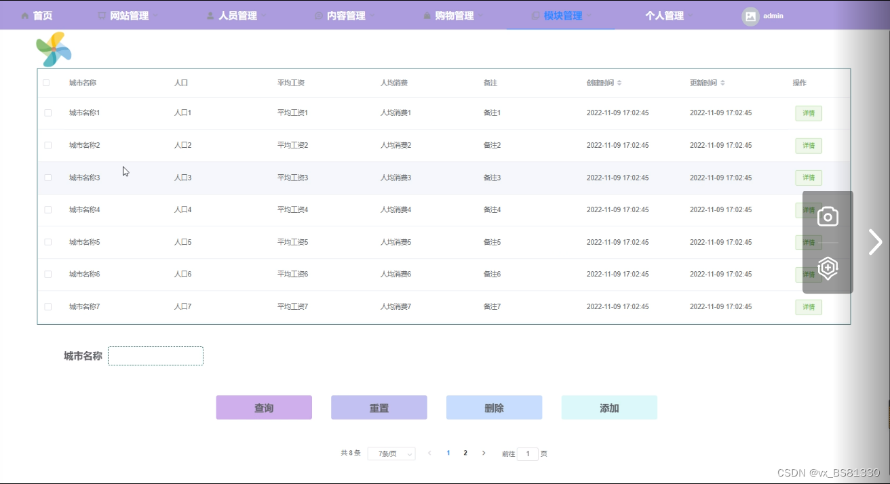The image size is (890, 484).
Task: Click the cell 备注6
Action: point(492,274)
